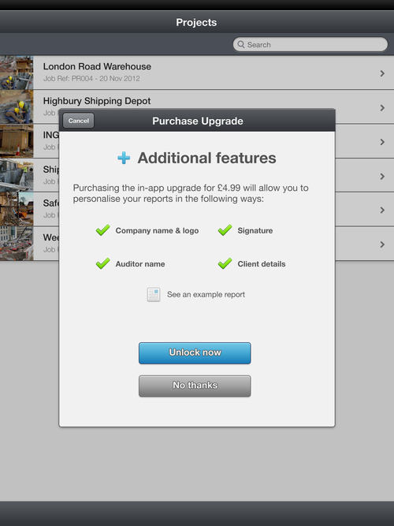Click the green checkmark next to Client details
Image resolution: width=394 pixels, height=526 pixels.
tap(225, 263)
